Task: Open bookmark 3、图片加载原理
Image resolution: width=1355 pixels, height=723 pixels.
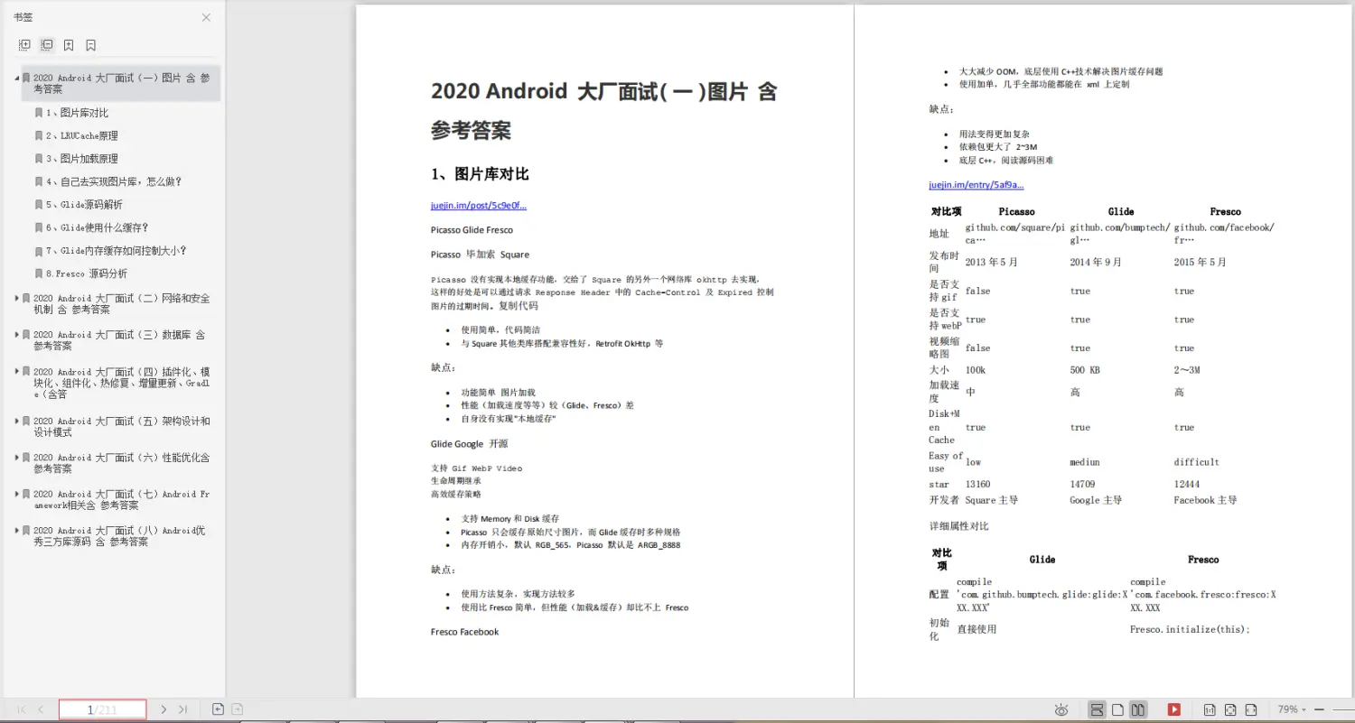Action: point(82,159)
